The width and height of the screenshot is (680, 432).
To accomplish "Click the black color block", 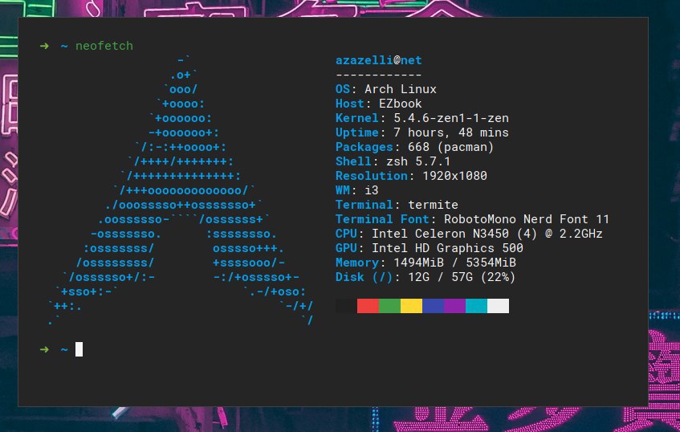I will coord(346,306).
